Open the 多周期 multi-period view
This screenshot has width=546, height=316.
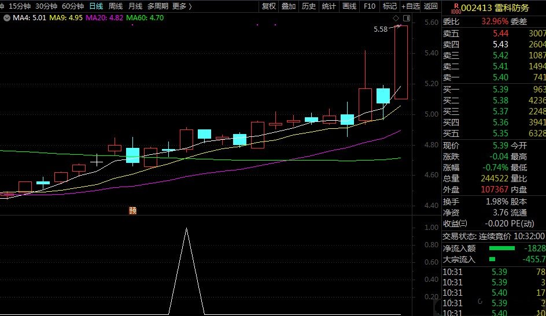click(x=158, y=6)
